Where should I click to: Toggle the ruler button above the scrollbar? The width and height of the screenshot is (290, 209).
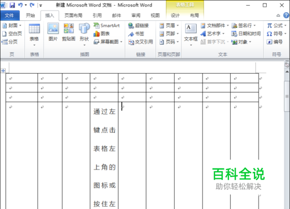pos(287,64)
